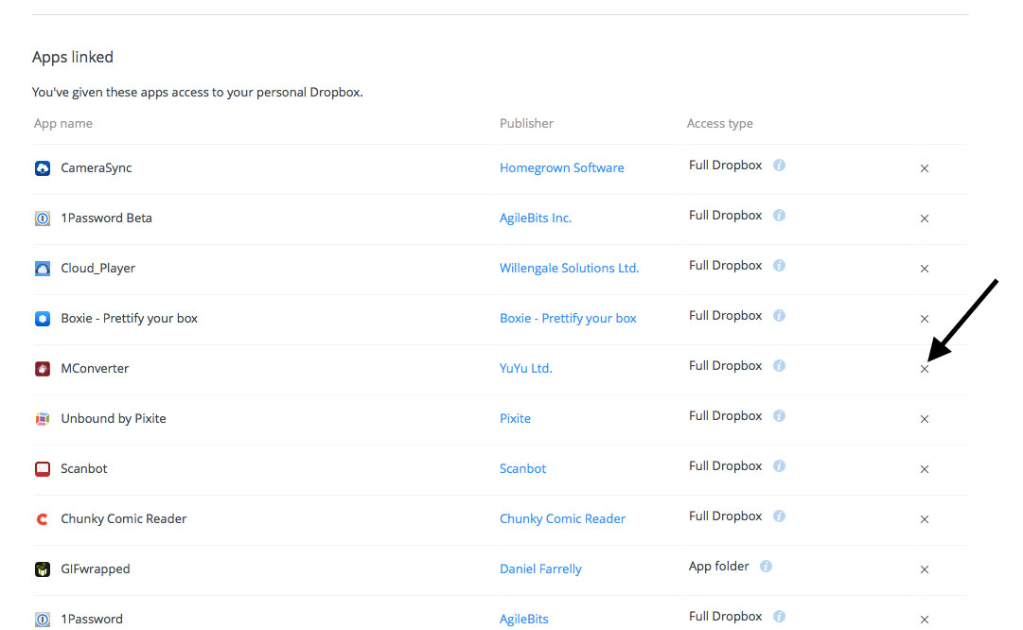Unlink GIFwrapped with its X button
This screenshot has width=1023, height=630.
tap(925, 569)
